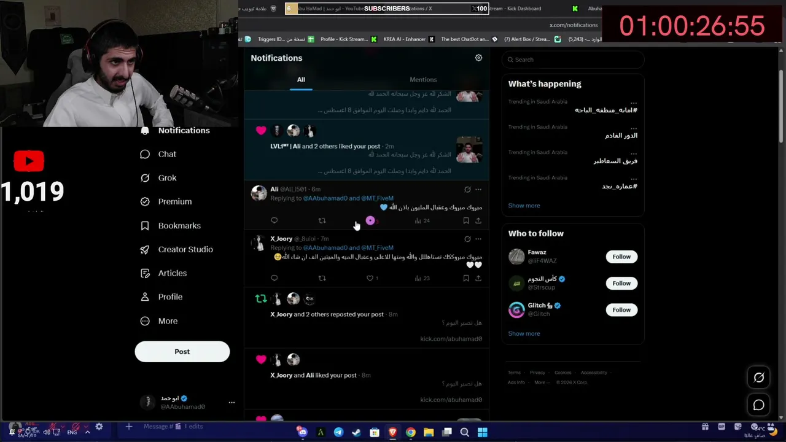Switch to the Mentions tab
This screenshot has width=786, height=442.
(x=423, y=80)
